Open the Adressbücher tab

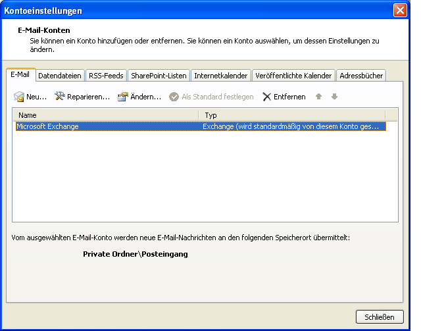[x=361, y=76]
